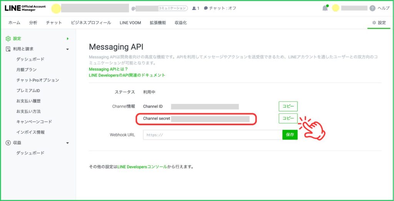Click the ヘルプ label
The width and height of the screenshot is (394, 201).
384,8
